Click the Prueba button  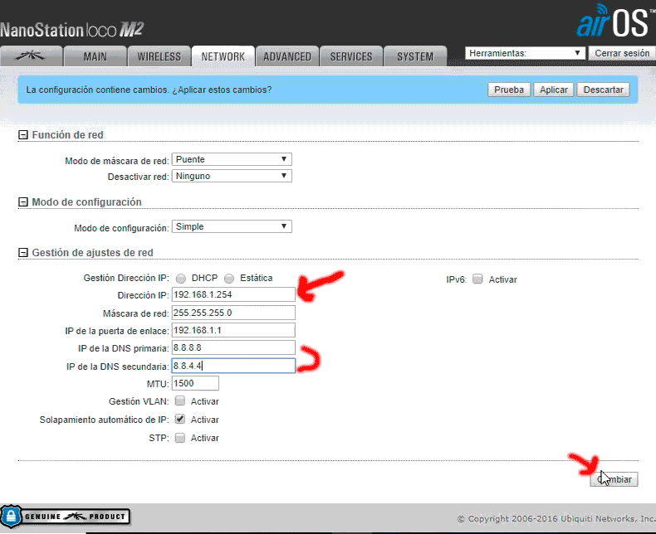click(x=509, y=90)
